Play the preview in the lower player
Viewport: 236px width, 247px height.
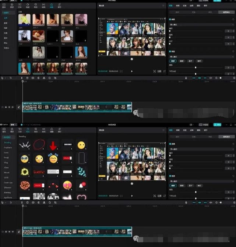click(132, 196)
